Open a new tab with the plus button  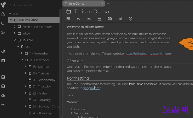coord(108,4)
